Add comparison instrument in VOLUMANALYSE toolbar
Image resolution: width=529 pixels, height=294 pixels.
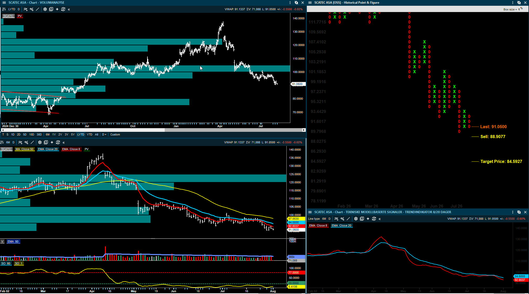tap(31, 9)
